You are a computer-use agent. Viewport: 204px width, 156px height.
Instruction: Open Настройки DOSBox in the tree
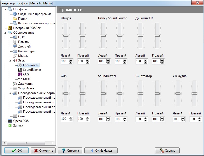click(27, 28)
